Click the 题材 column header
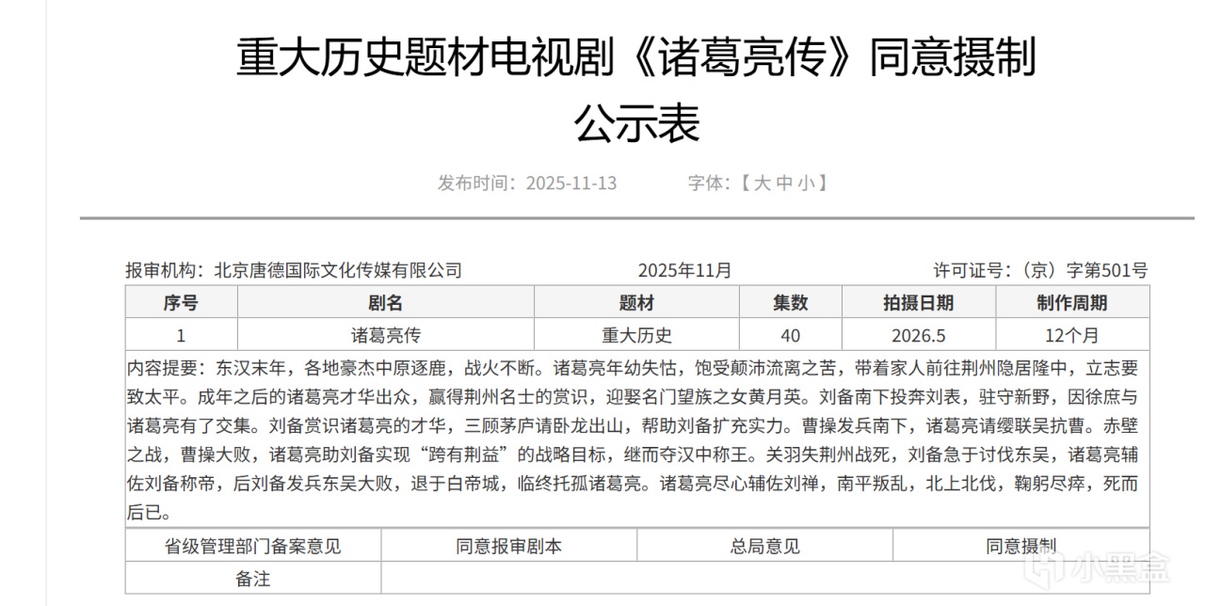Image resolution: width=1205 pixels, height=606 pixels. [636, 303]
